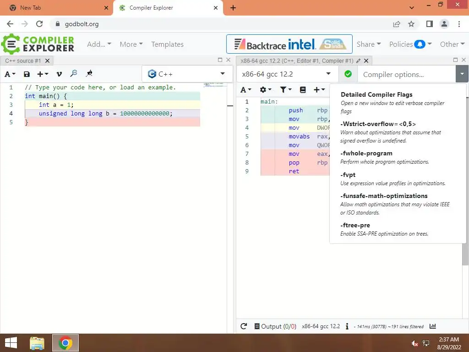This screenshot has height=352, width=469.
Task: Open editor font size A dropdown
Action: pyautogui.click(x=10, y=74)
